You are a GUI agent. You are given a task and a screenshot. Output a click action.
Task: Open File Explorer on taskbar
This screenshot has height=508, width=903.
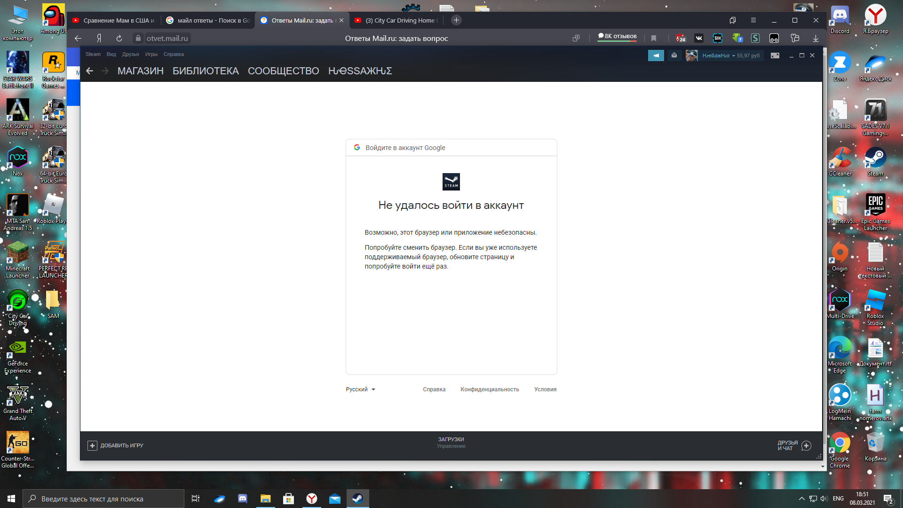(x=266, y=499)
